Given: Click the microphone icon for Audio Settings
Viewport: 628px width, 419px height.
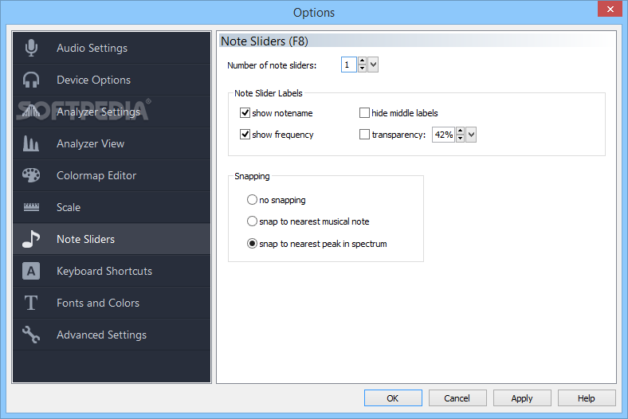Looking at the screenshot, I should click(x=31, y=48).
